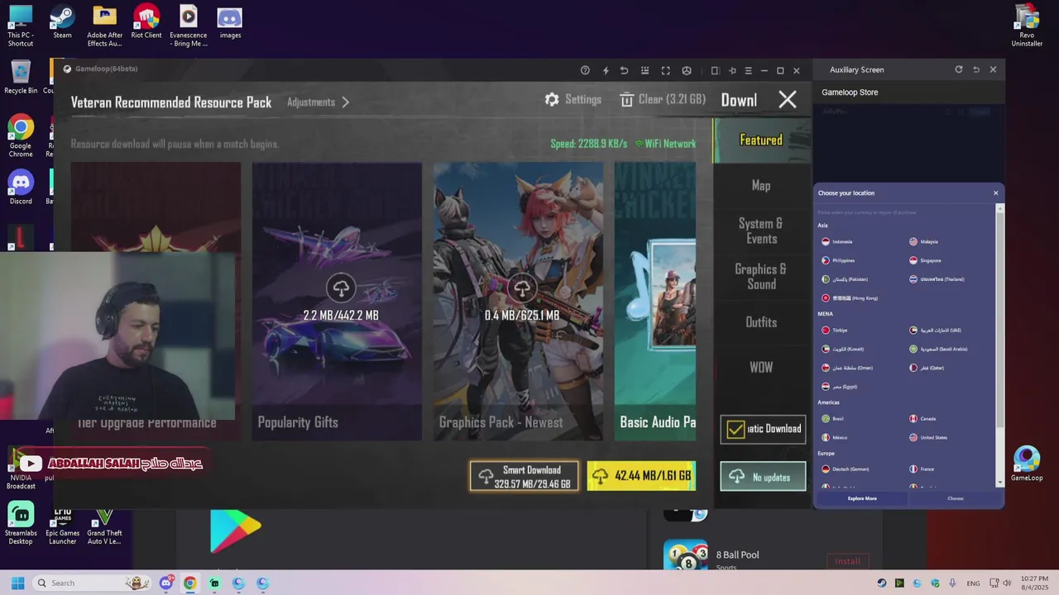Click the lightning boost icon in Gameloop
This screenshot has height=595, width=1059.
coord(606,70)
